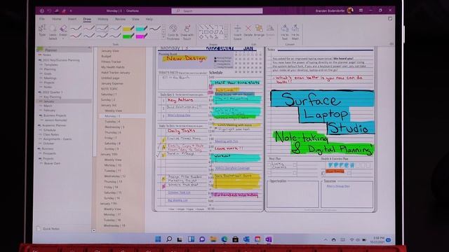
Task: Open the Windows Start menu
Action: coord(158,239)
